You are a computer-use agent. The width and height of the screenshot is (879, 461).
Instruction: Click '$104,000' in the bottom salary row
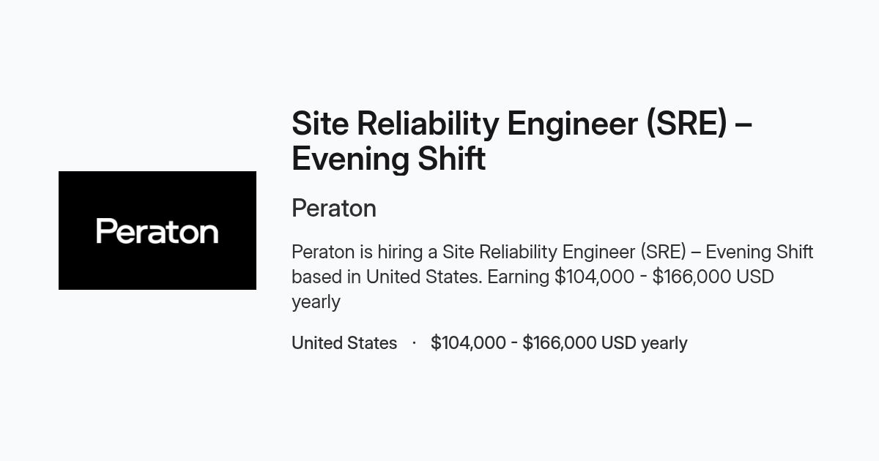click(468, 343)
